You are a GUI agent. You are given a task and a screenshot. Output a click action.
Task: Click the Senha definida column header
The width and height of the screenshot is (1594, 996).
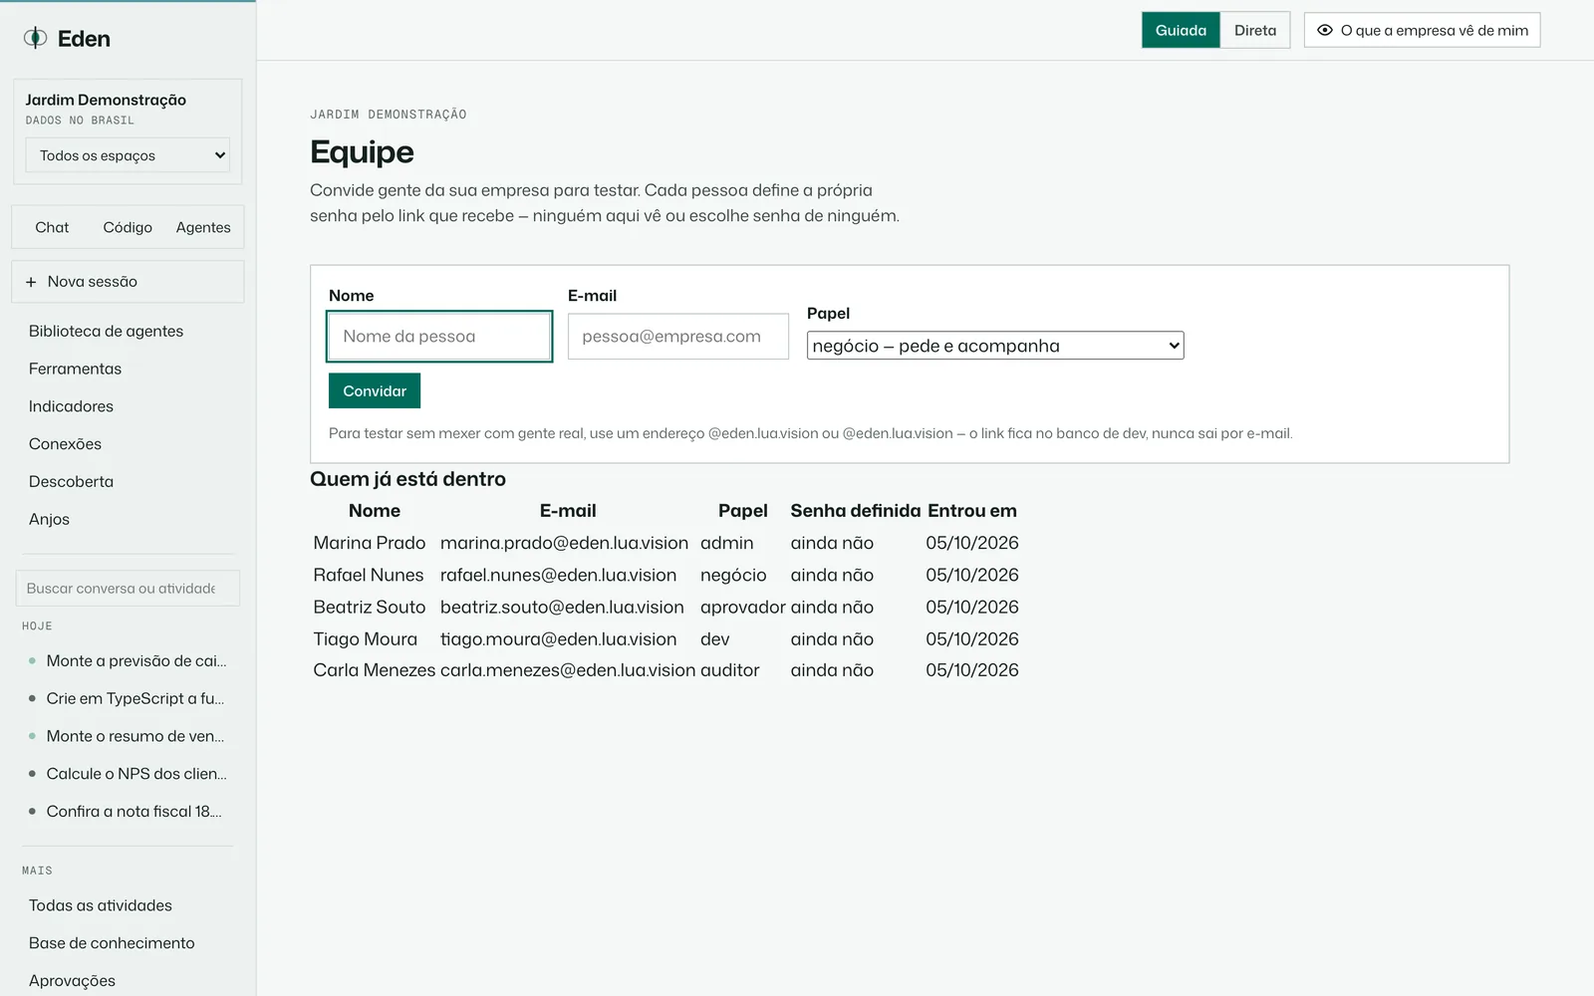(x=856, y=511)
